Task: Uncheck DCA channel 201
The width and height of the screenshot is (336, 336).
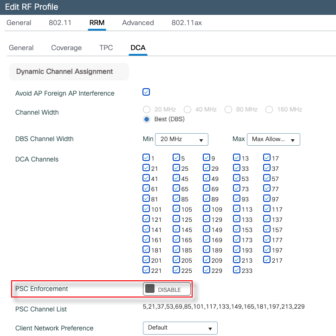Action: coord(146,260)
